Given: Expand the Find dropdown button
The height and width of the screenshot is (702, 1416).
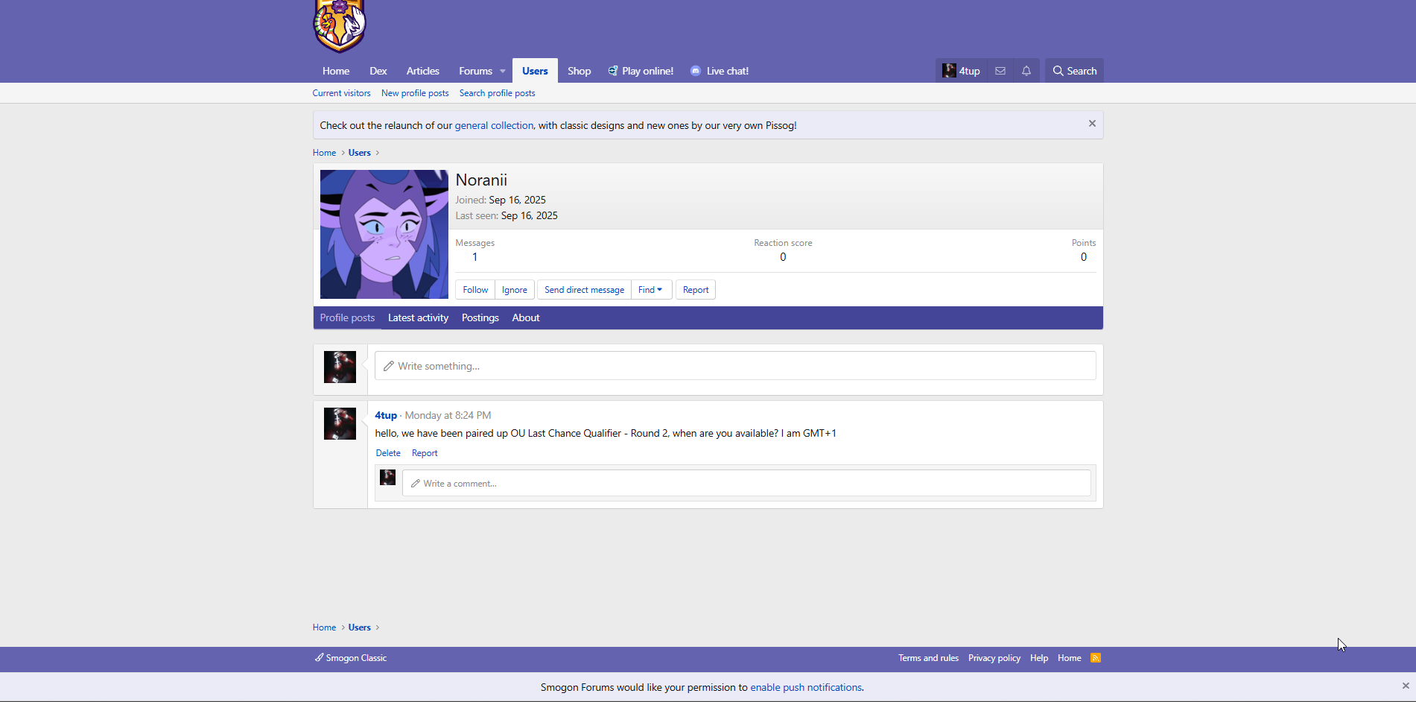Looking at the screenshot, I should pyautogui.click(x=650, y=290).
